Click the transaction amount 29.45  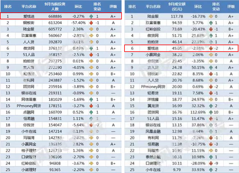point(177,61)
